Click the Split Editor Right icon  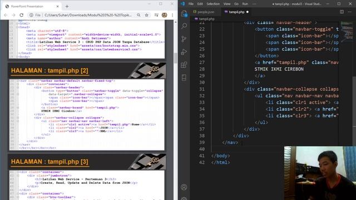click(342, 12)
